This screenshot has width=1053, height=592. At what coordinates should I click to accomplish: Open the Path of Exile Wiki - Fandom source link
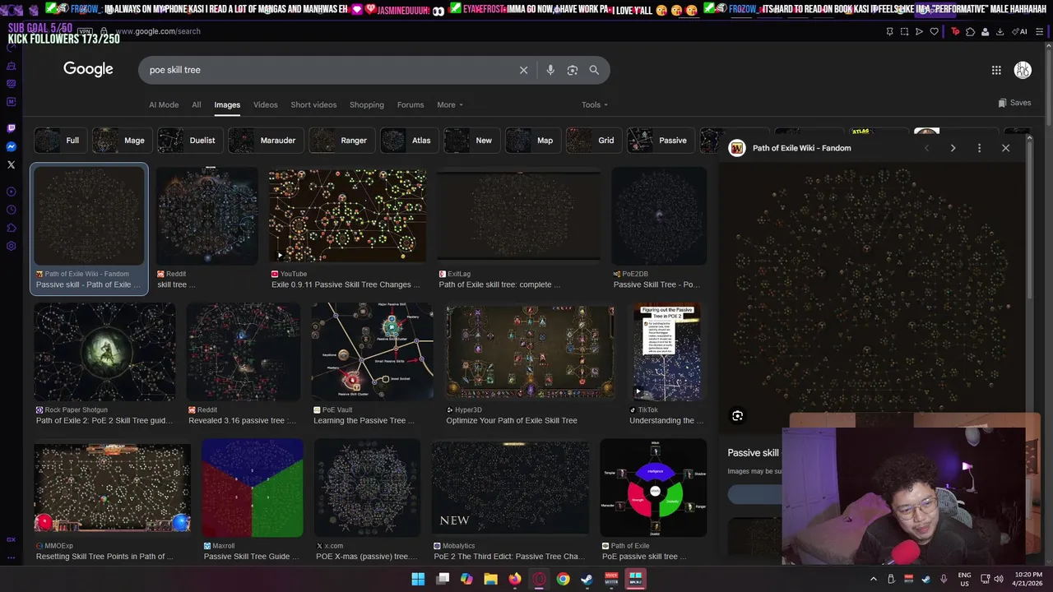(802, 148)
